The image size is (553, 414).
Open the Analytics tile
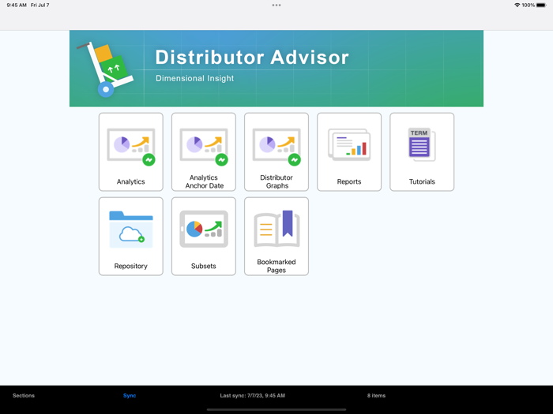131,151
